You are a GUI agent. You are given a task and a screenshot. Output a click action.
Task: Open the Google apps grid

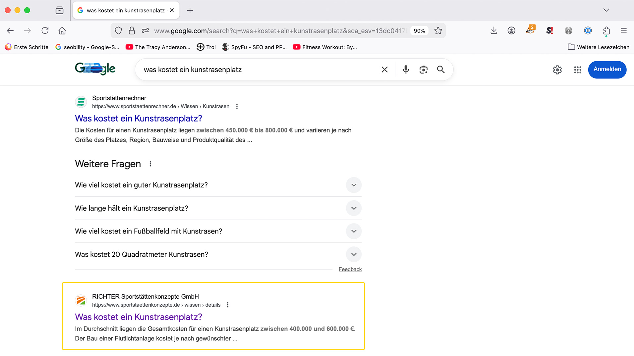[x=577, y=70]
